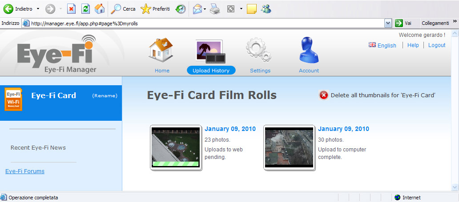Open browsing history clock icon
The image size is (459, 202).
pyautogui.click(x=180, y=9)
